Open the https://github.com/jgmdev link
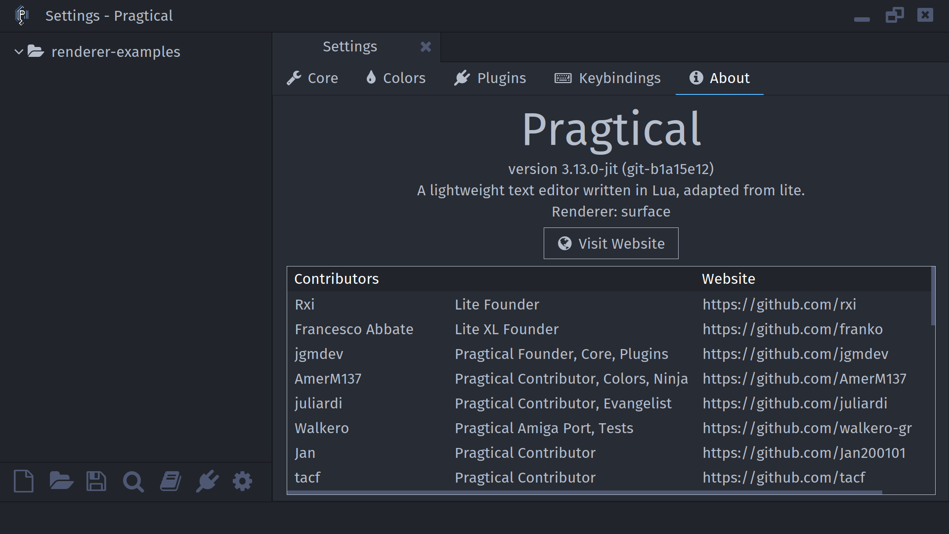949x534 pixels. pos(795,354)
